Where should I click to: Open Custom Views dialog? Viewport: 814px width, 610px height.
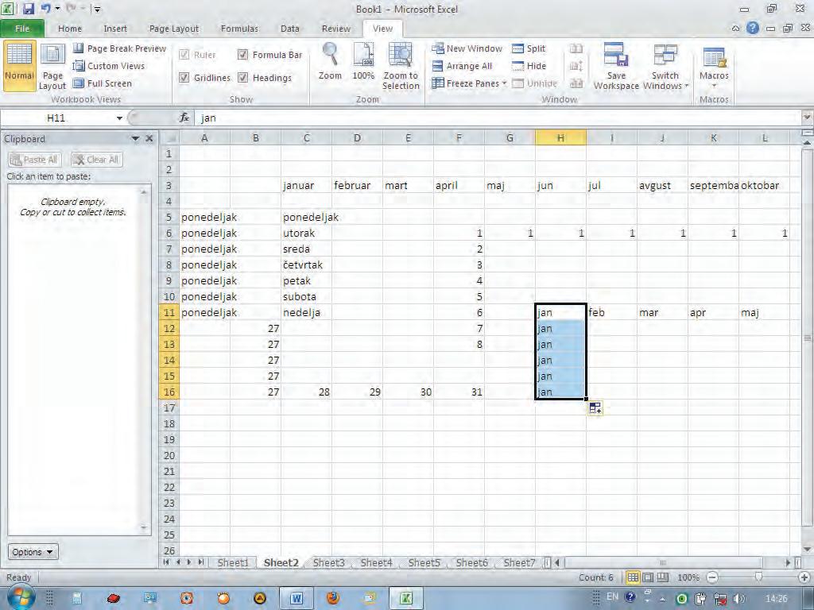pyautogui.click(x=109, y=66)
